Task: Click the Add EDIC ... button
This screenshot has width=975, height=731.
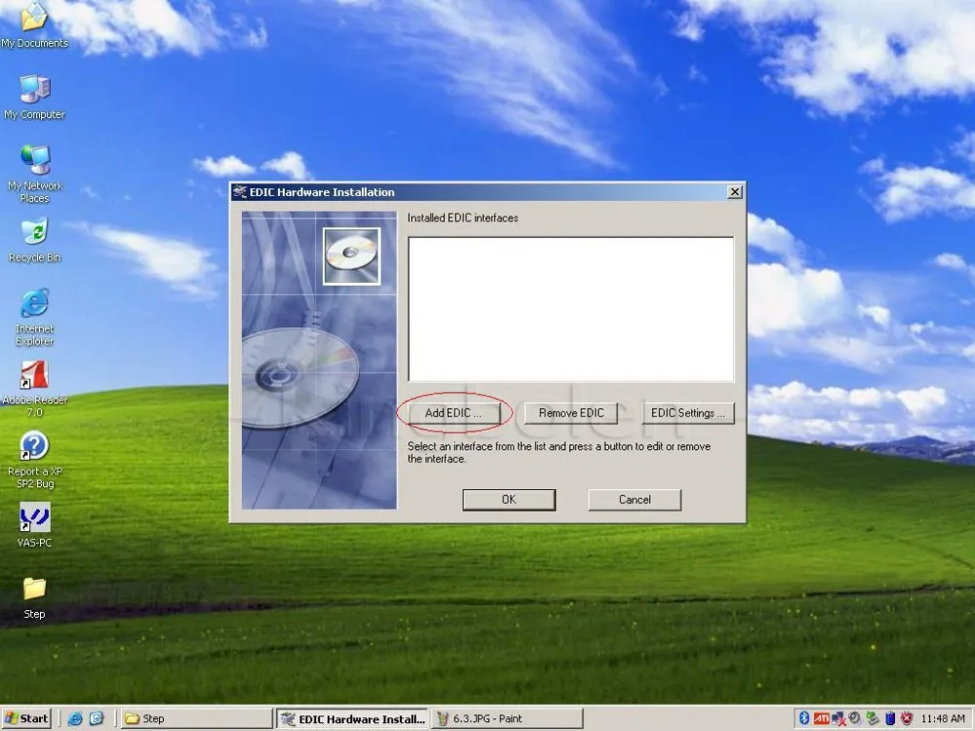Action: point(454,412)
